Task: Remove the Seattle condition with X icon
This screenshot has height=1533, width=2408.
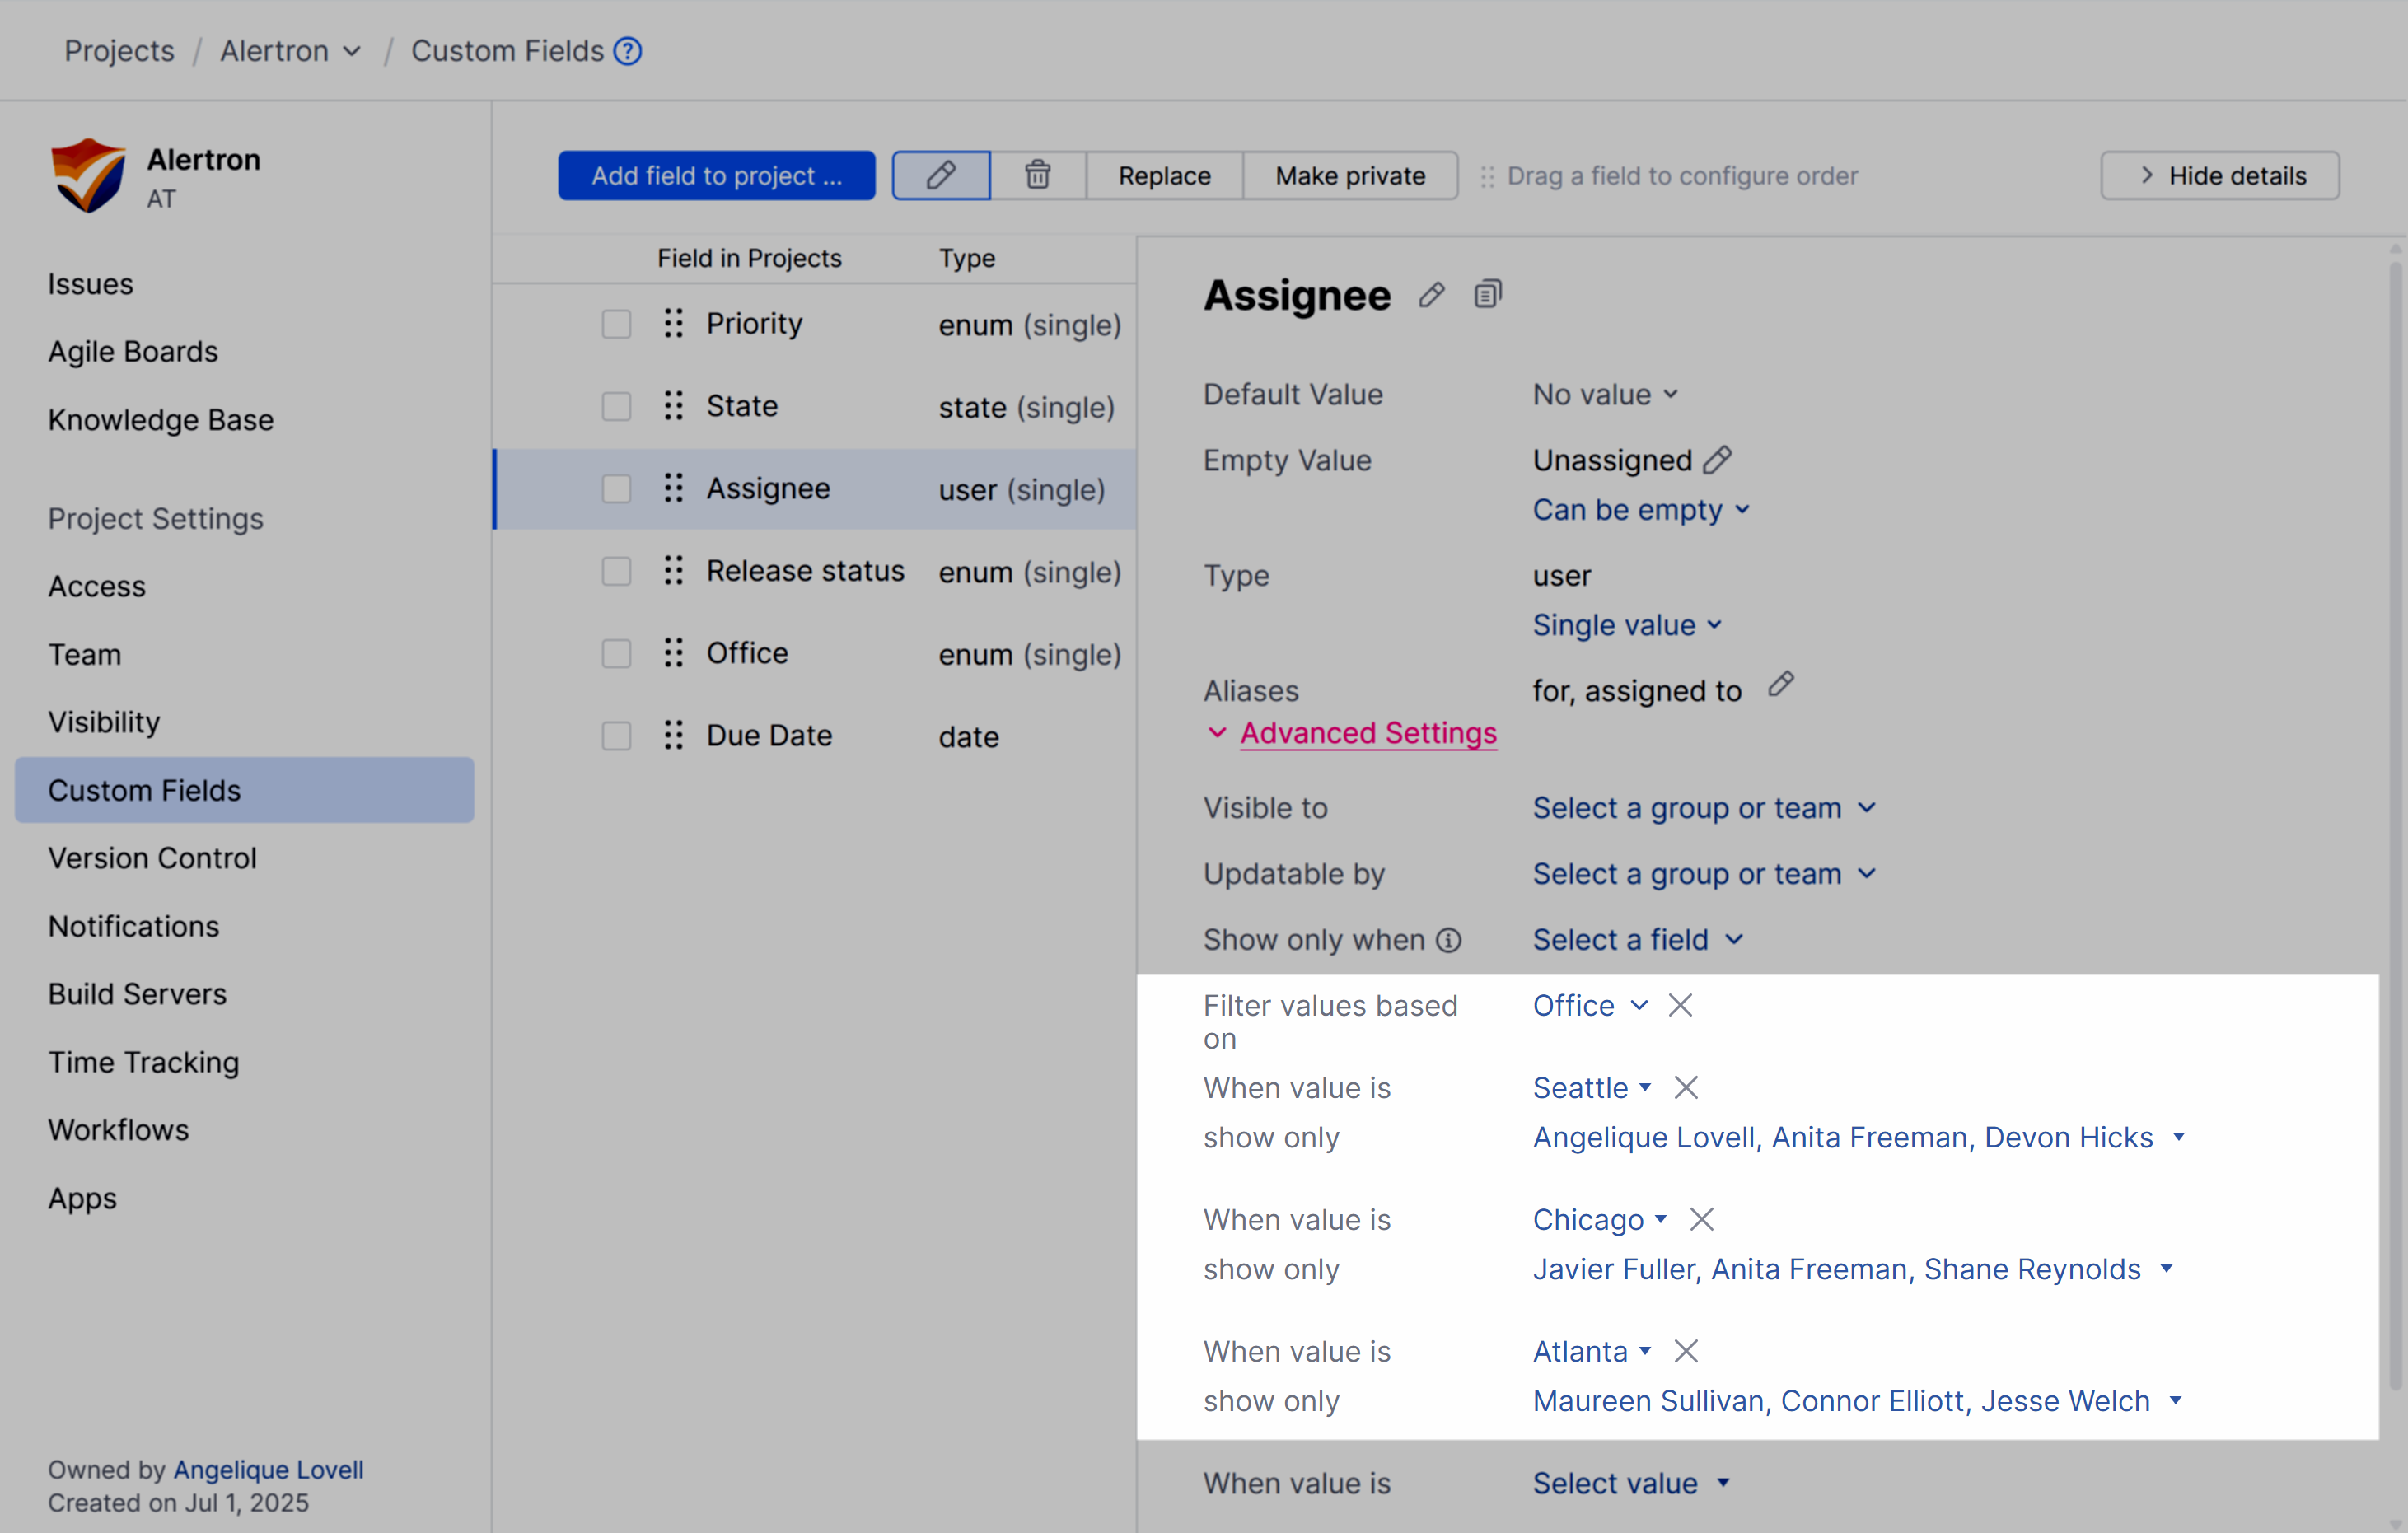Action: 1686,1087
